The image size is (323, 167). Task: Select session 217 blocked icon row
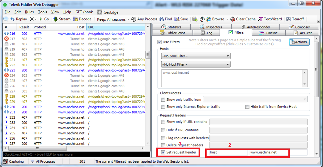click(x=74, y=39)
